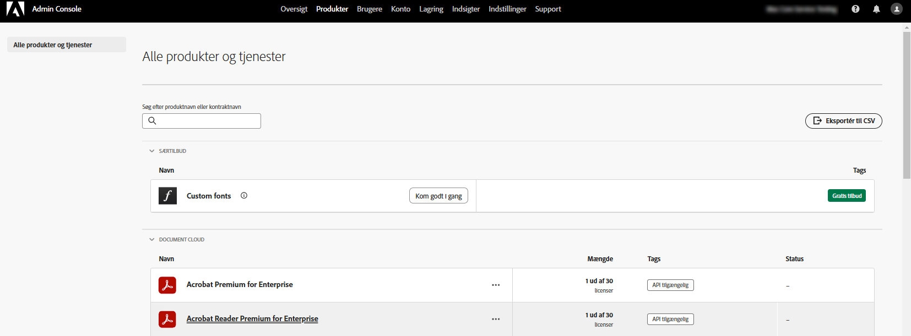
Task: Open the Produkter tab
Action: tap(332, 9)
